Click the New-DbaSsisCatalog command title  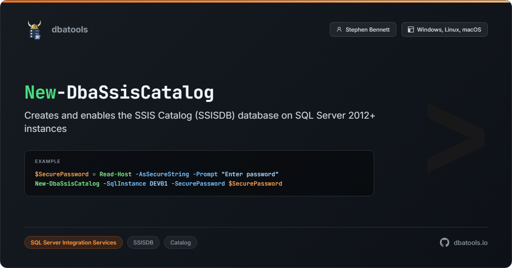click(119, 93)
